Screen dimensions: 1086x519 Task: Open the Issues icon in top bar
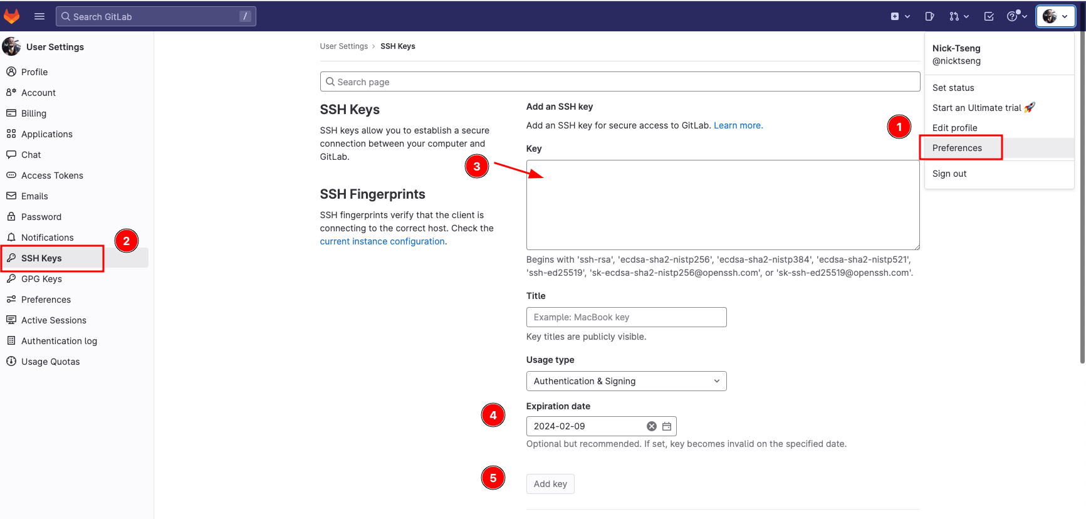pyautogui.click(x=929, y=16)
